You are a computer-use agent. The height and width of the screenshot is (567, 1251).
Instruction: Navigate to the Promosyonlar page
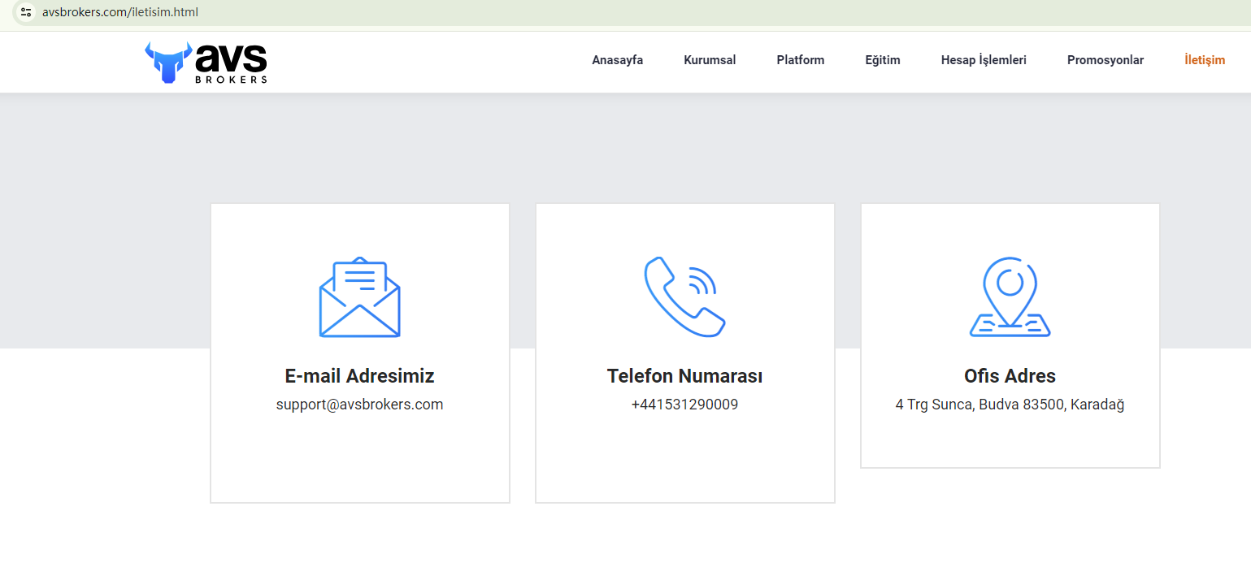coord(1105,60)
